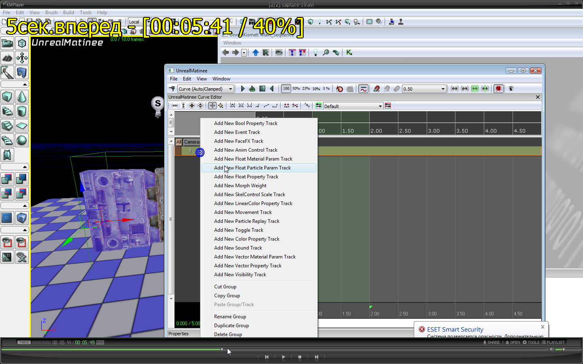The height and width of the screenshot is (364, 583).
Task: Click the red magnet snap icon
Action: tap(377, 89)
